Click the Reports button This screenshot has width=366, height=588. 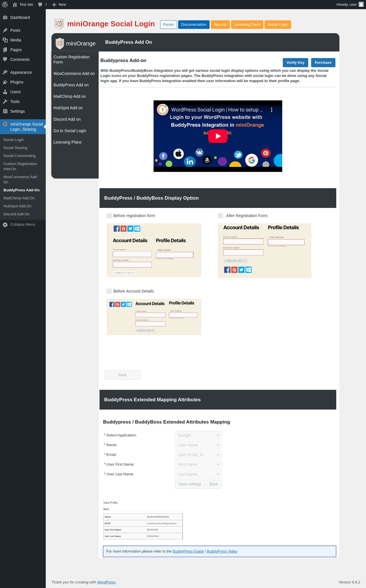pyautogui.click(x=220, y=25)
